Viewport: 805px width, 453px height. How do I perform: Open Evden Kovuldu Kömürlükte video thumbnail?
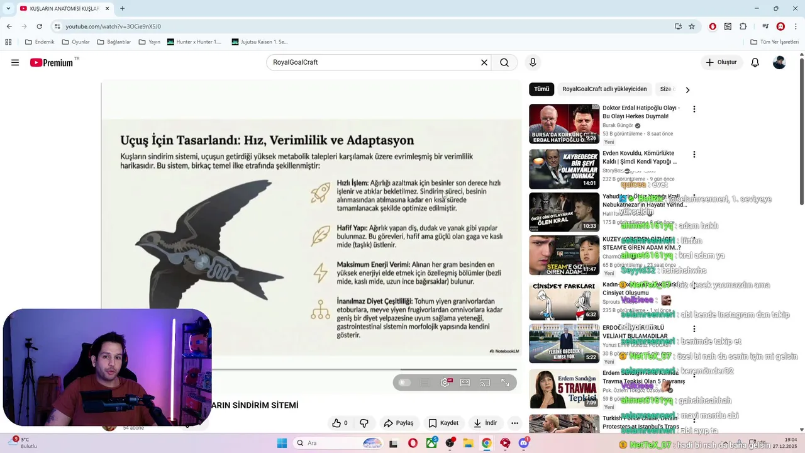[564, 169]
